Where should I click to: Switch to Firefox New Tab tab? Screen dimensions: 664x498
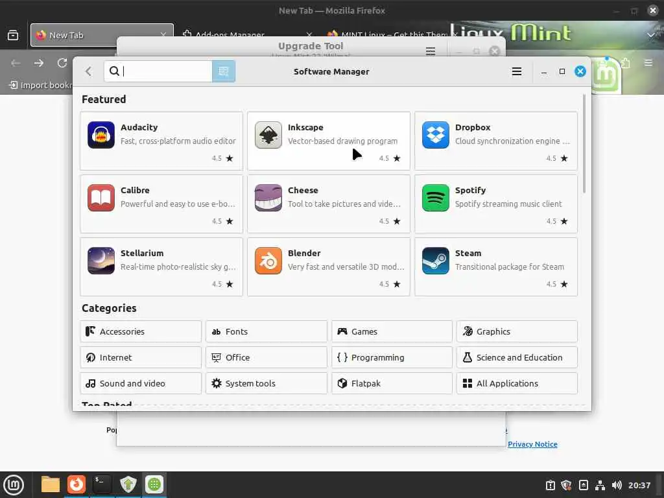click(102, 35)
